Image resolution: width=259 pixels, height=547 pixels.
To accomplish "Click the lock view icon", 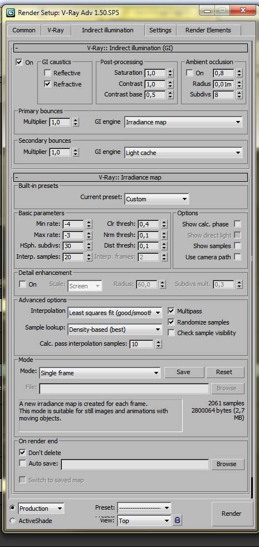I will point(177,520).
